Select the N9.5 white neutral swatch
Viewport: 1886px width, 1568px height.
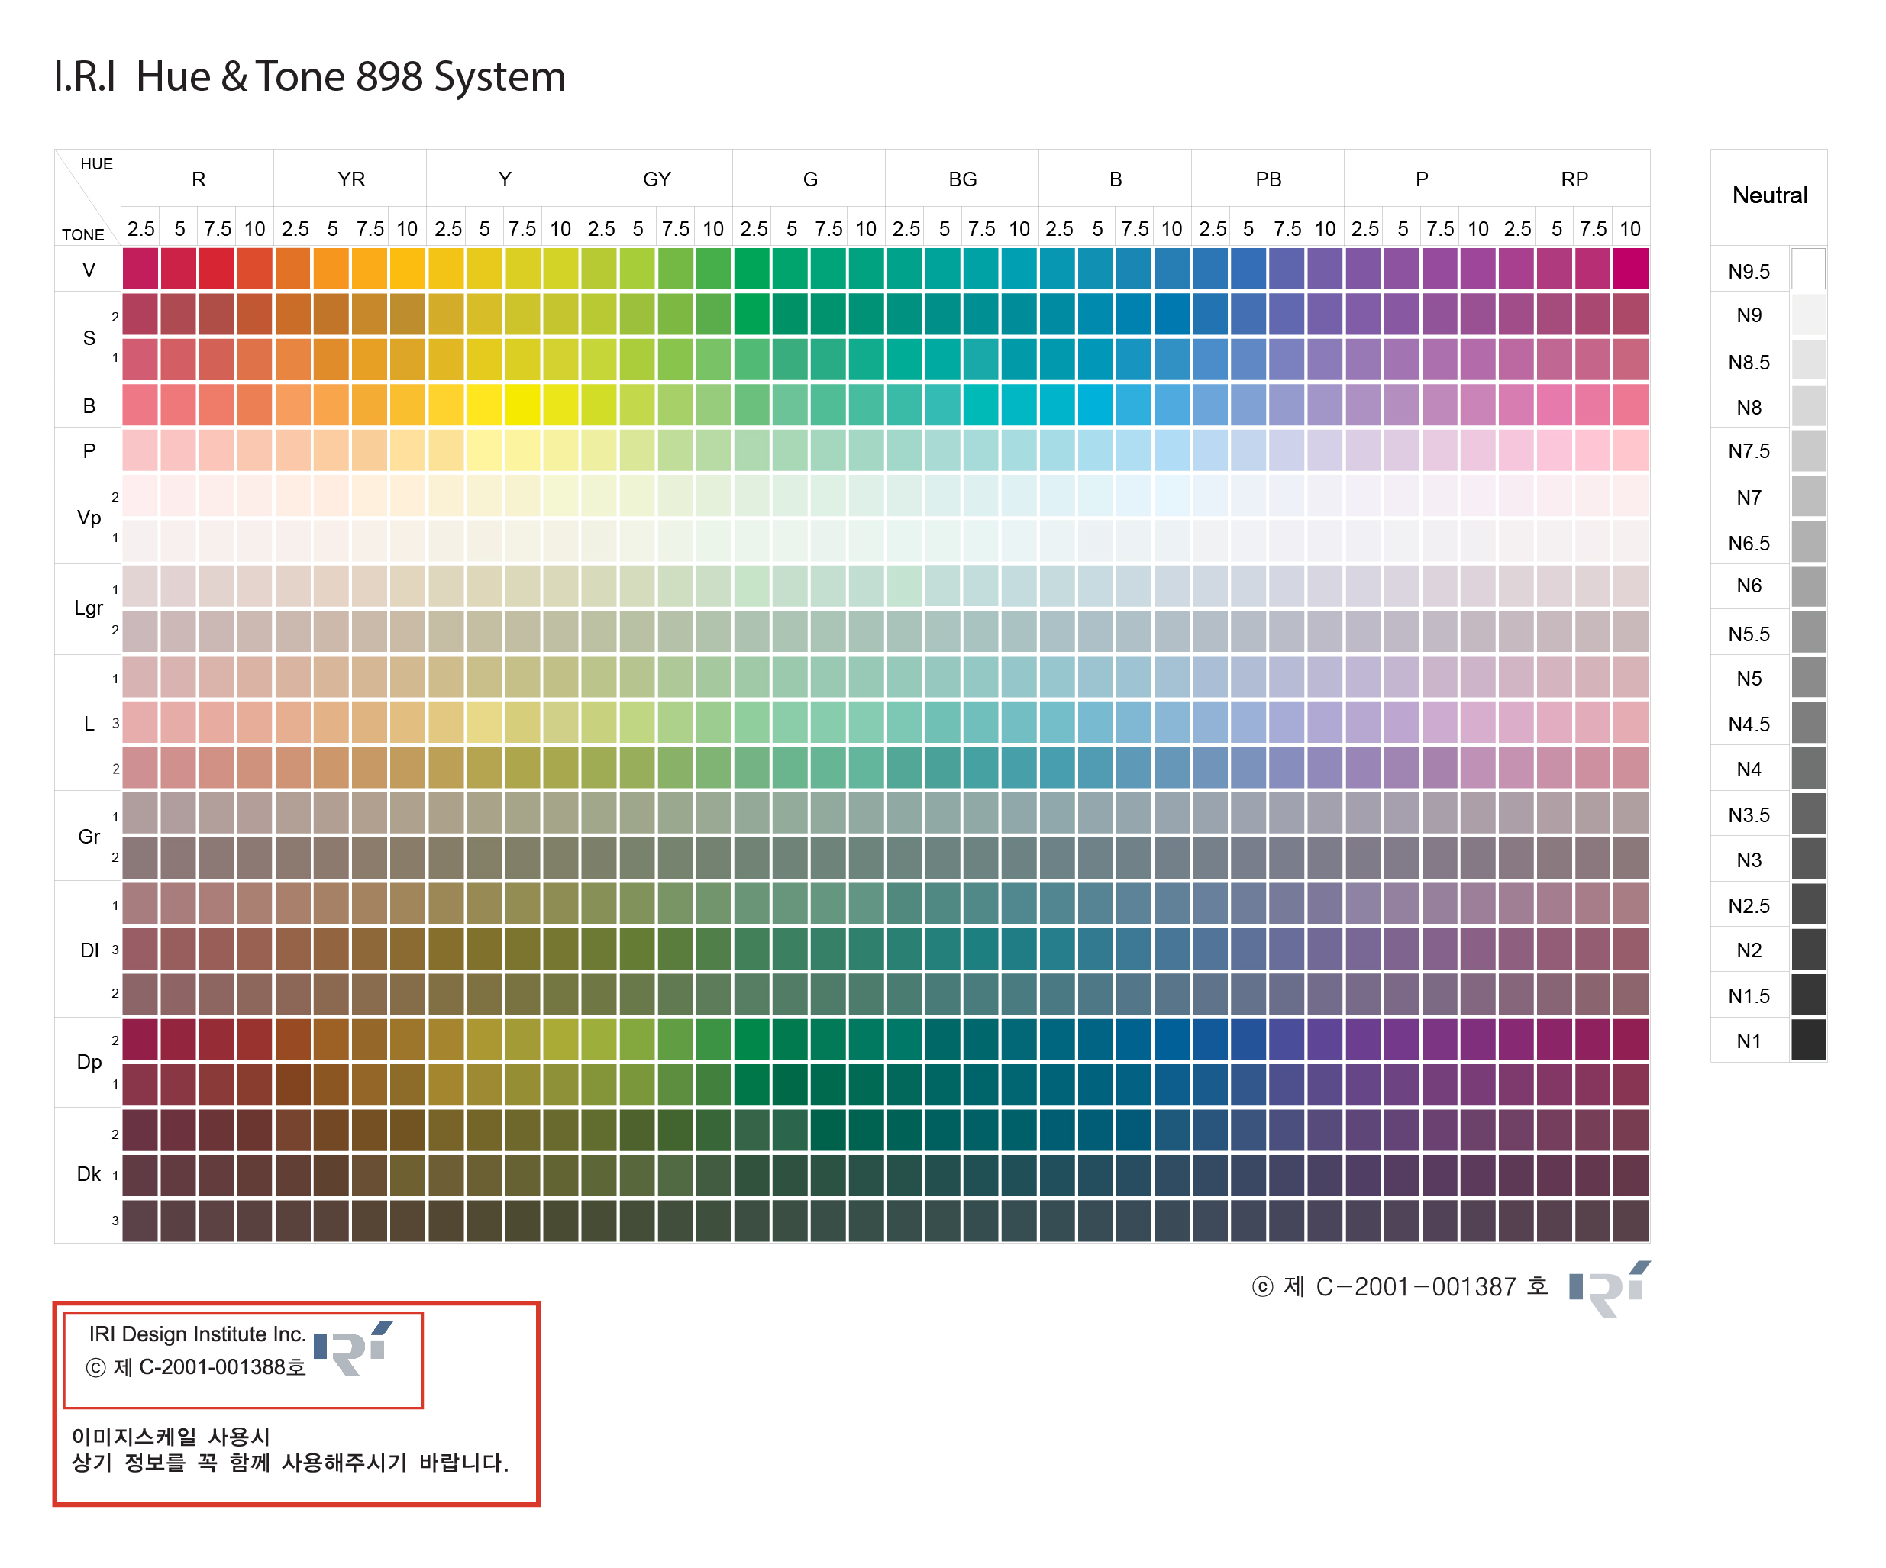click(x=1808, y=269)
